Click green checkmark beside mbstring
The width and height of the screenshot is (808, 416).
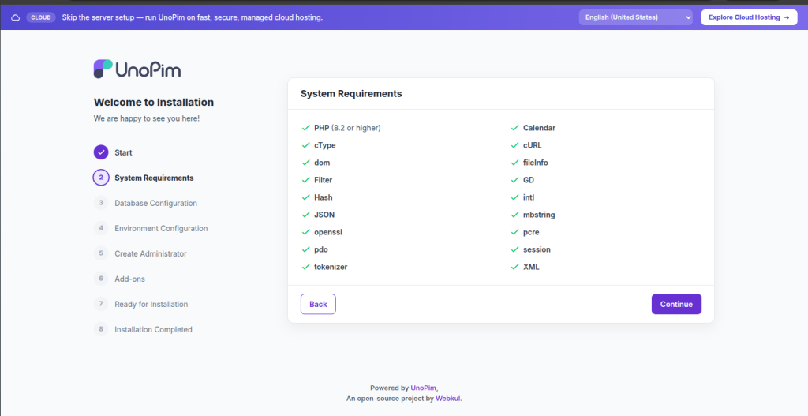tap(514, 215)
